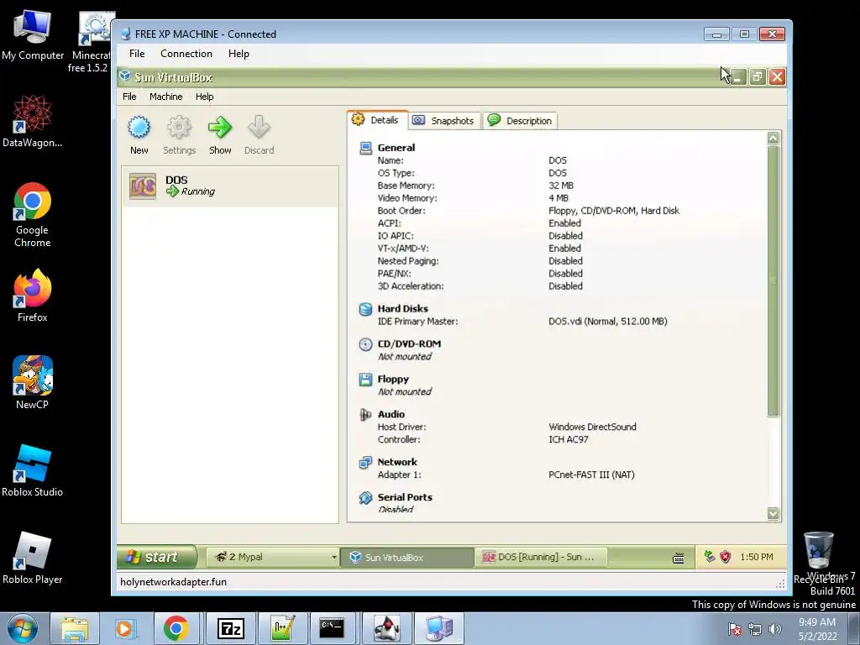Image resolution: width=860 pixels, height=645 pixels.
Task: Click the XP start button
Action: tap(156, 557)
